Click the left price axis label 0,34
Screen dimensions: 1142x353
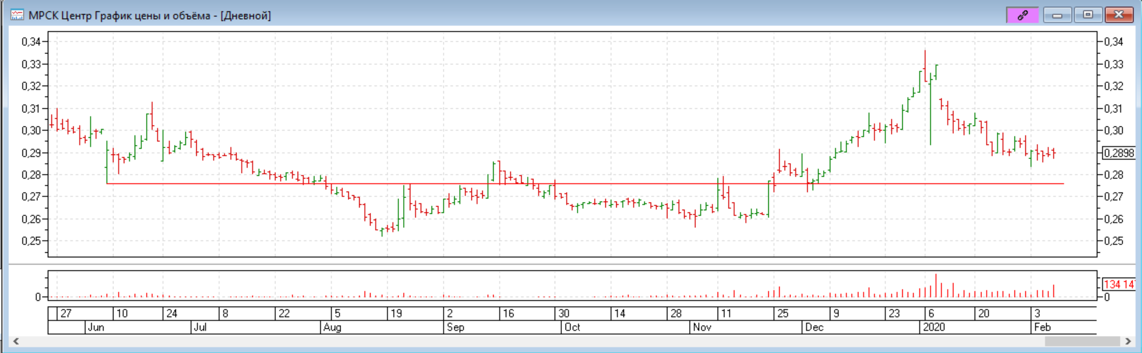(31, 42)
